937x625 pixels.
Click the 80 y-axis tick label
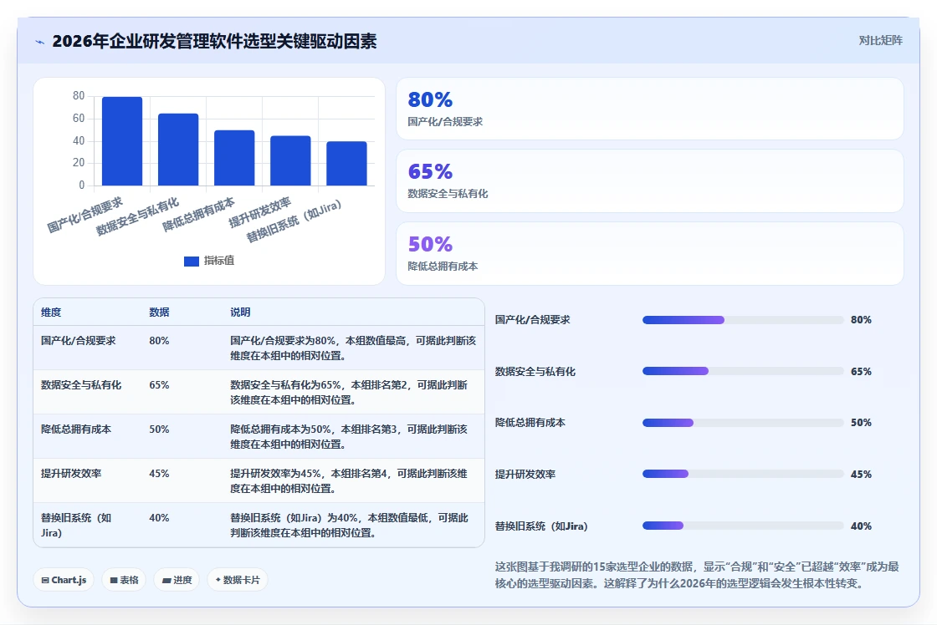click(79, 95)
